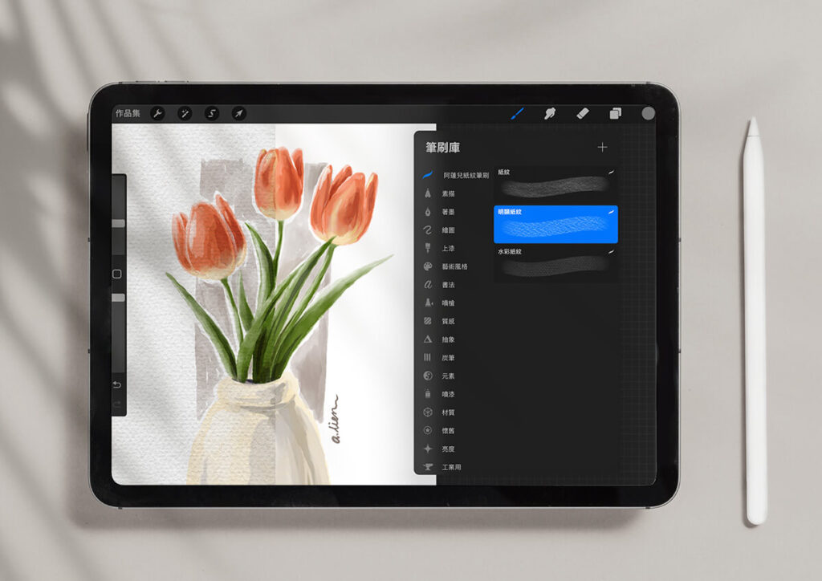
Task: Open the color picker circle
Action: click(x=648, y=113)
